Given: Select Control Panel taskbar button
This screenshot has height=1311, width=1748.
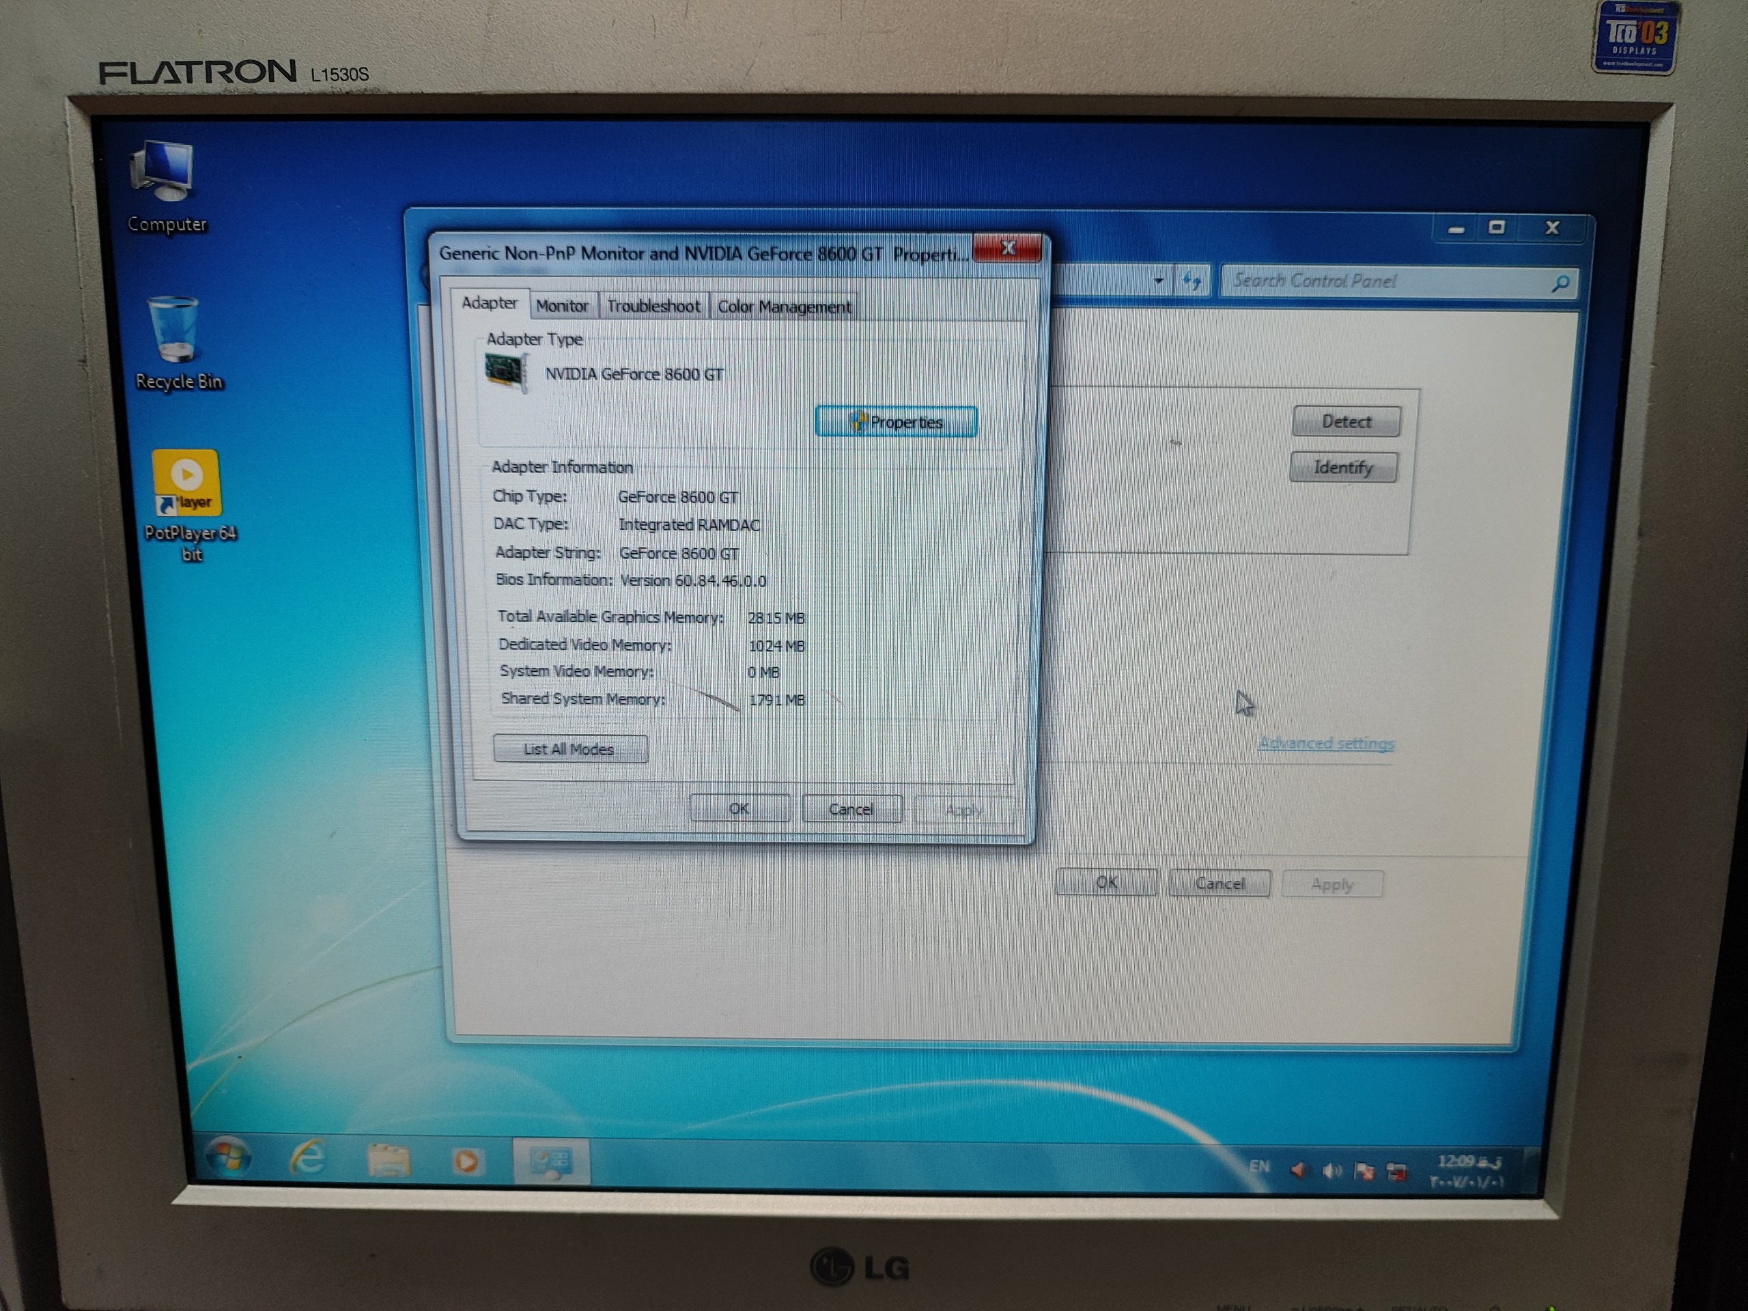Looking at the screenshot, I should point(551,1161).
